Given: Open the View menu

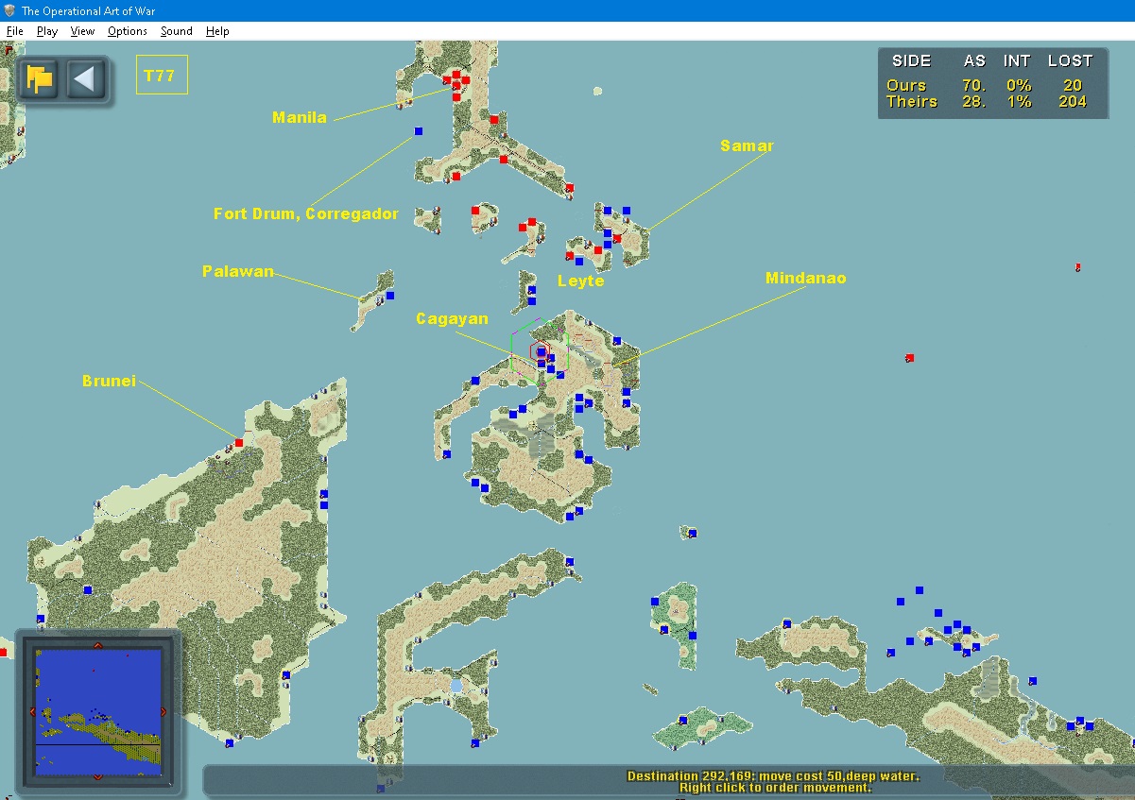Looking at the screenshot, I should pos(82,31).
